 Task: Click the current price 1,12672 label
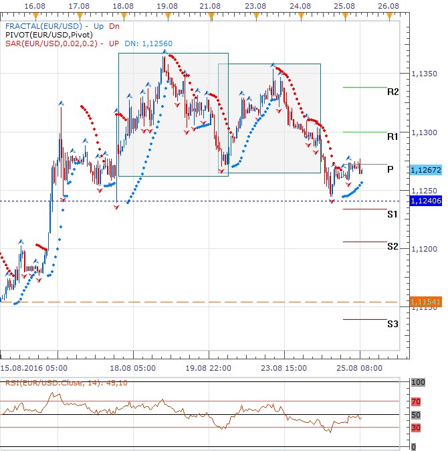click(425, 171)
